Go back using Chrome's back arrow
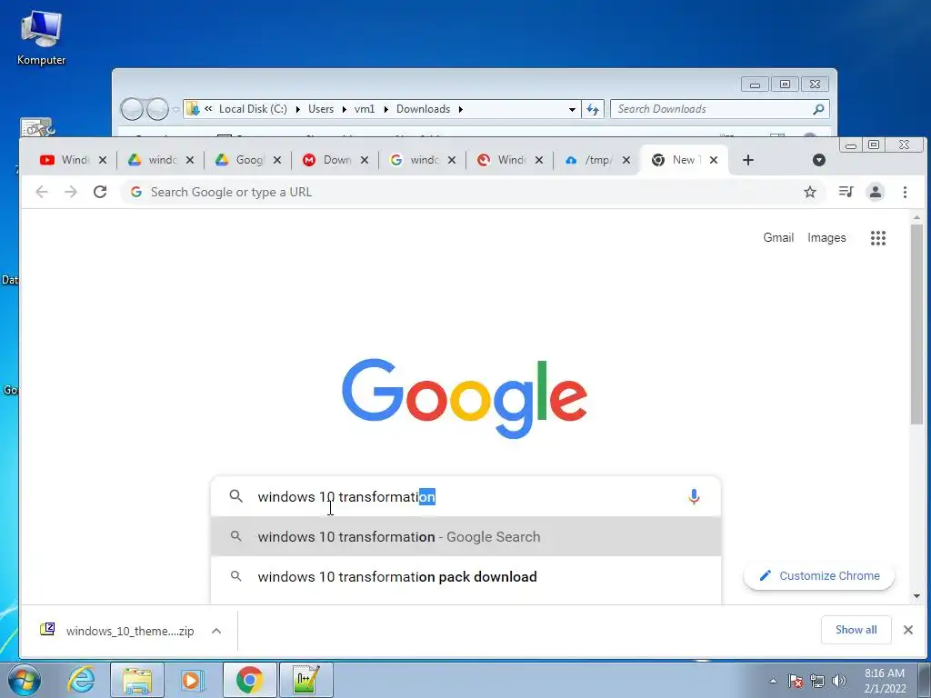 [42, 192]
